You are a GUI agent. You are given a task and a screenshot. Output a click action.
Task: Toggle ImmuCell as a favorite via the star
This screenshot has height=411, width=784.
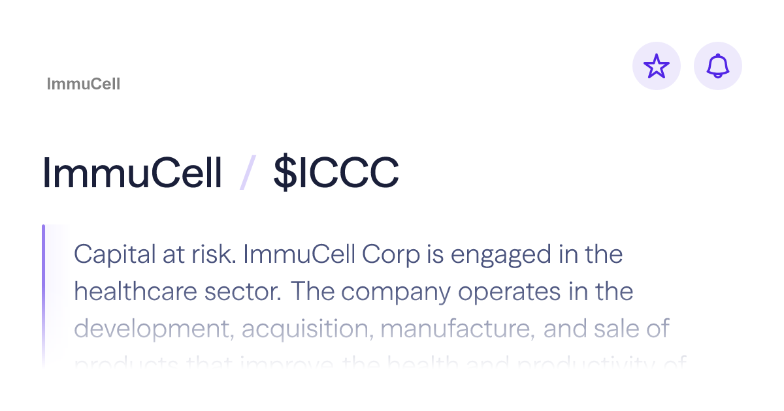657,65
